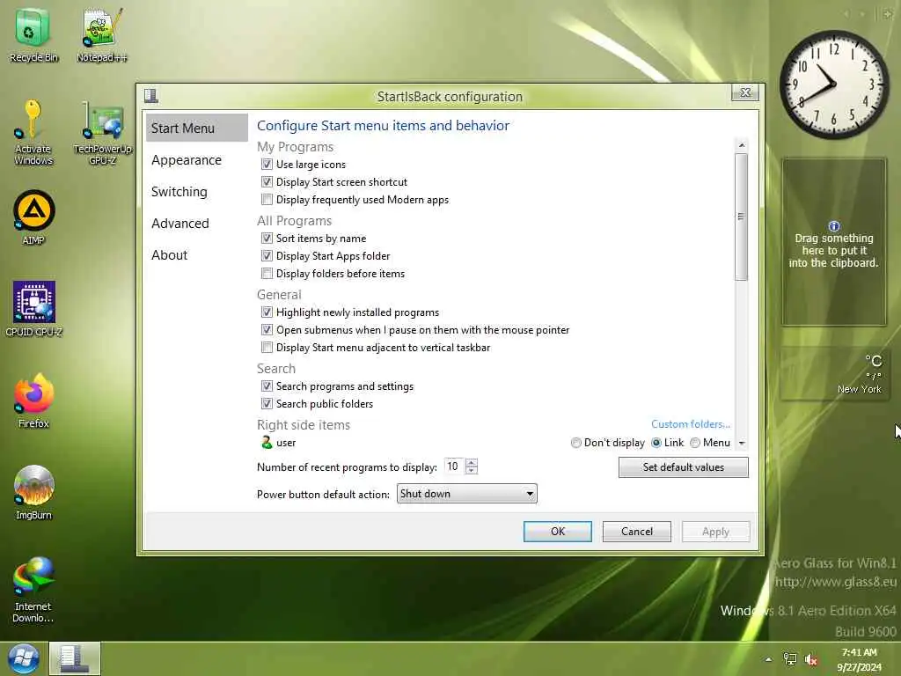Click the analog clock gadget
The height and width of the screenshot is (676, 901).
tap(833, 84)
